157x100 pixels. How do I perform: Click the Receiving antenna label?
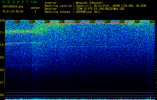[x=57, y=12]
